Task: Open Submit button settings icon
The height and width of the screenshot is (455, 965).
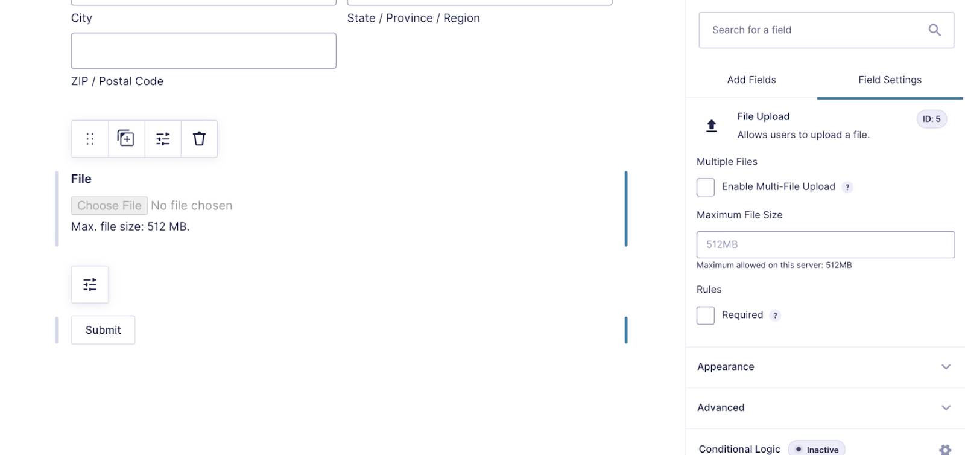Action: (x=90, y=284)
